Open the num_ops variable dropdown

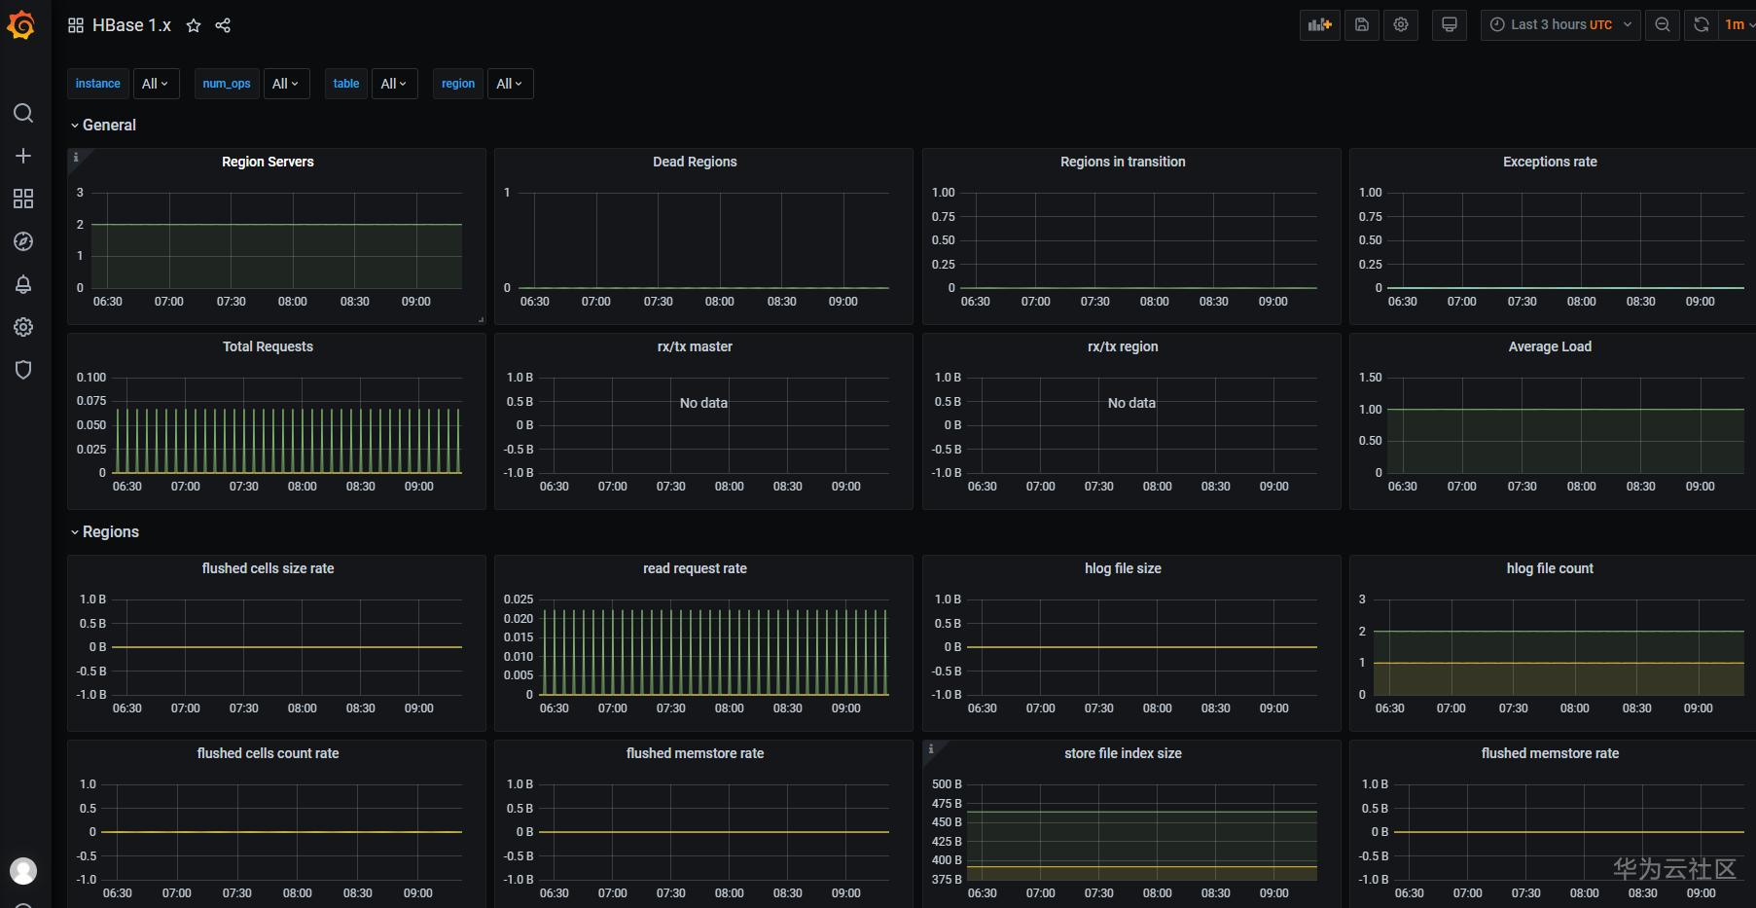285,84
